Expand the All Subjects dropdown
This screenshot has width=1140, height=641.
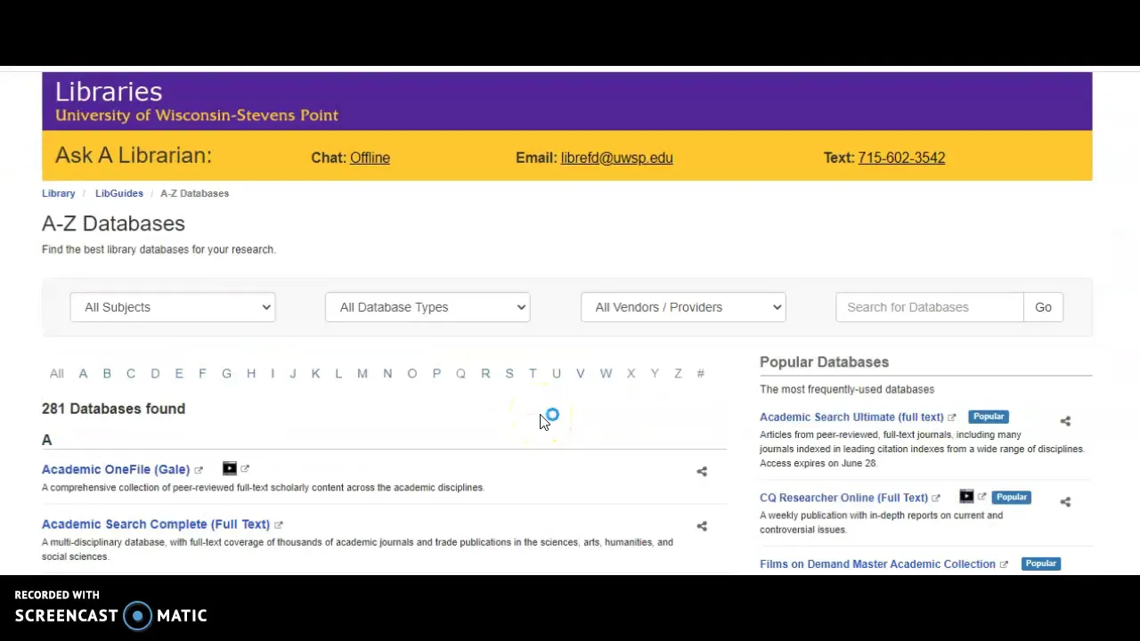173,307
